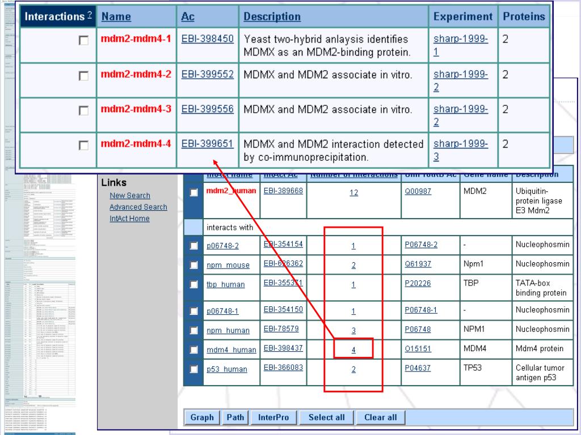Image resolution: width=581 pixels, height=435 pixels.
Task: Sort by the Name column header
Action: [x=116, y=16]
